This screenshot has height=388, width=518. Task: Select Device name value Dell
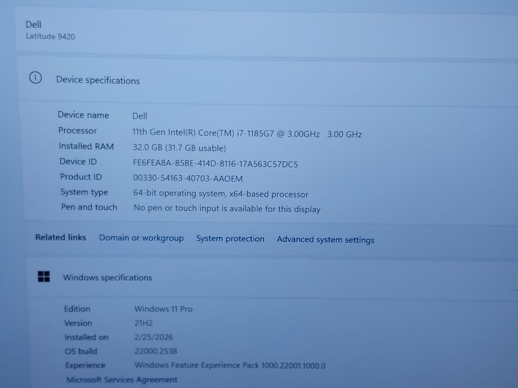[x=140, y=116]
